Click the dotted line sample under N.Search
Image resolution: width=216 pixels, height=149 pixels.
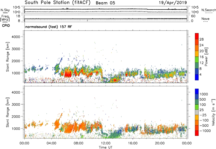pyautogui.click(x=209, y=13)
